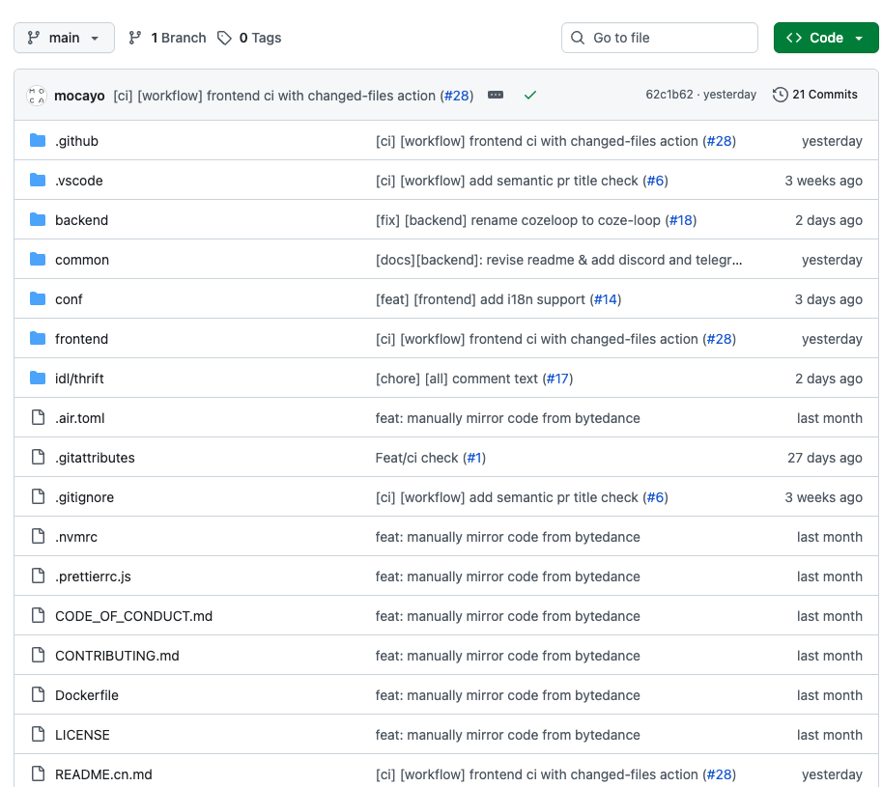Open pull request #17 in idl/thrift row

tap(557, 379)
